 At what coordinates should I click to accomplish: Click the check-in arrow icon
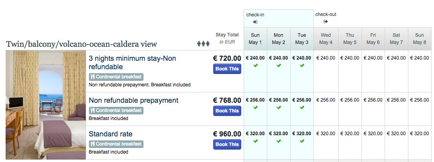(255, 22)
